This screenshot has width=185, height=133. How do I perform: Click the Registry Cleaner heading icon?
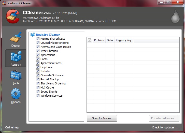[33, 35]
